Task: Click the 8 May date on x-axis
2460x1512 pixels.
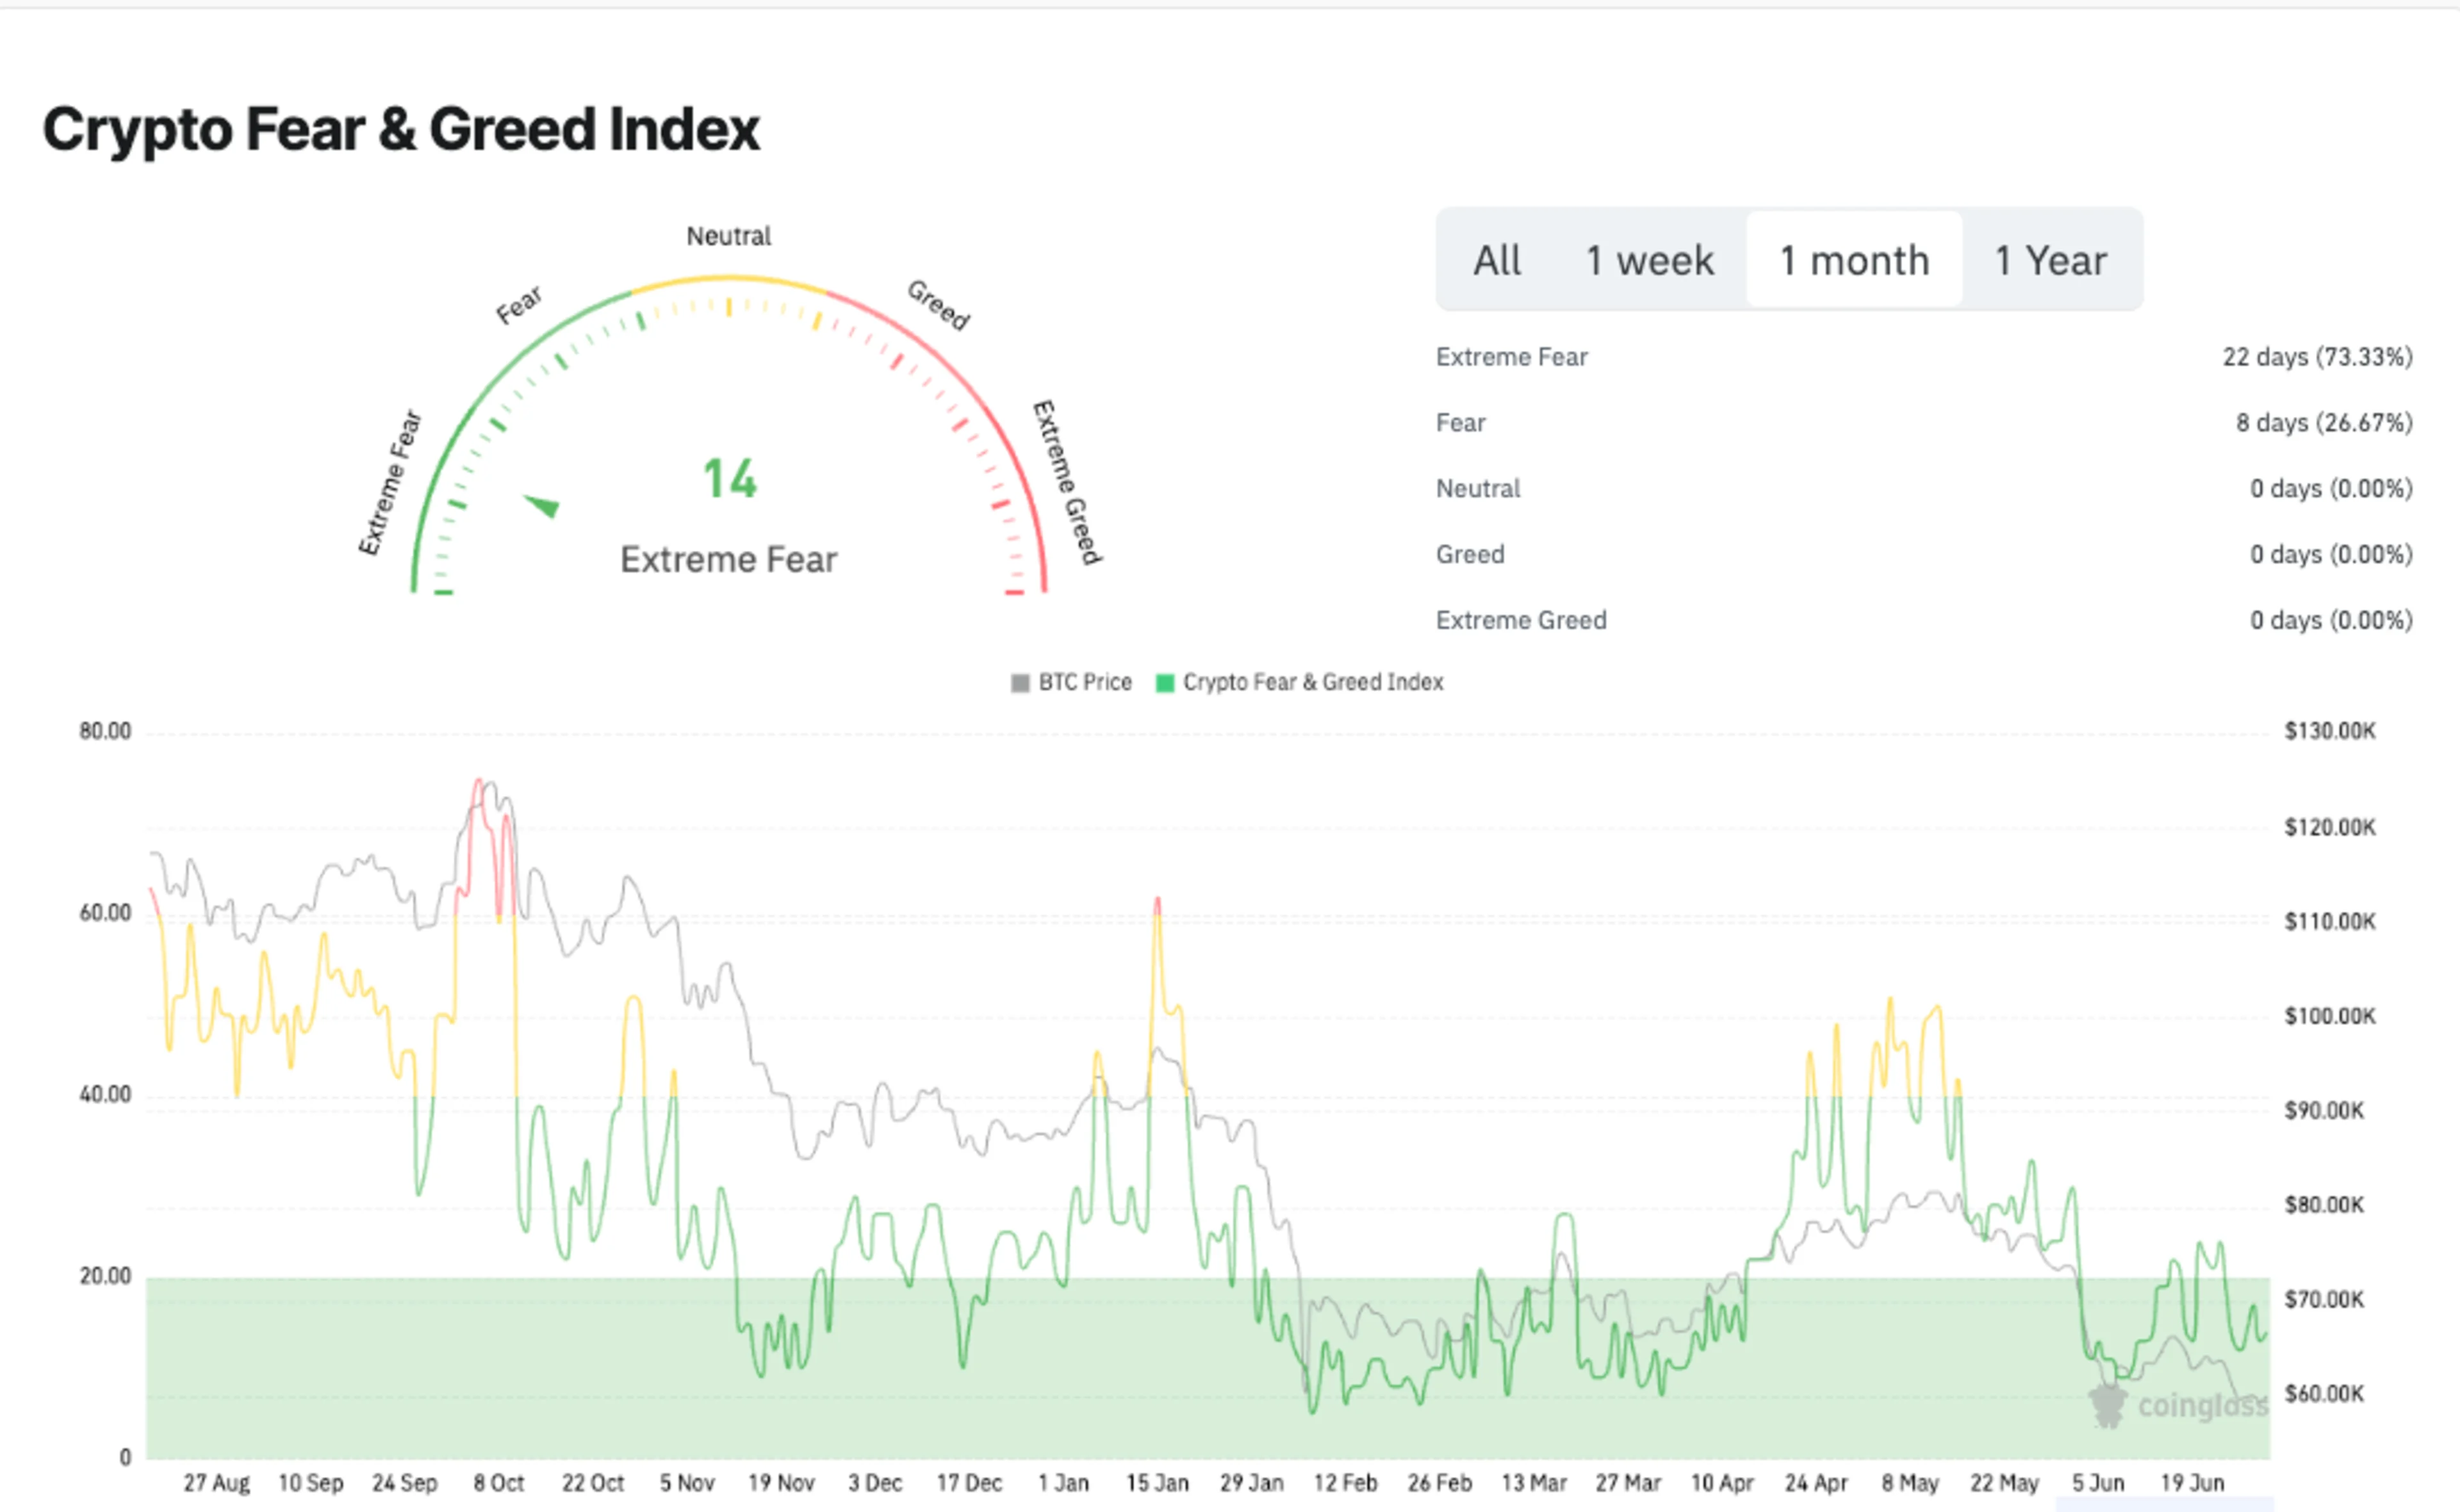Action: [1910, 1483]
